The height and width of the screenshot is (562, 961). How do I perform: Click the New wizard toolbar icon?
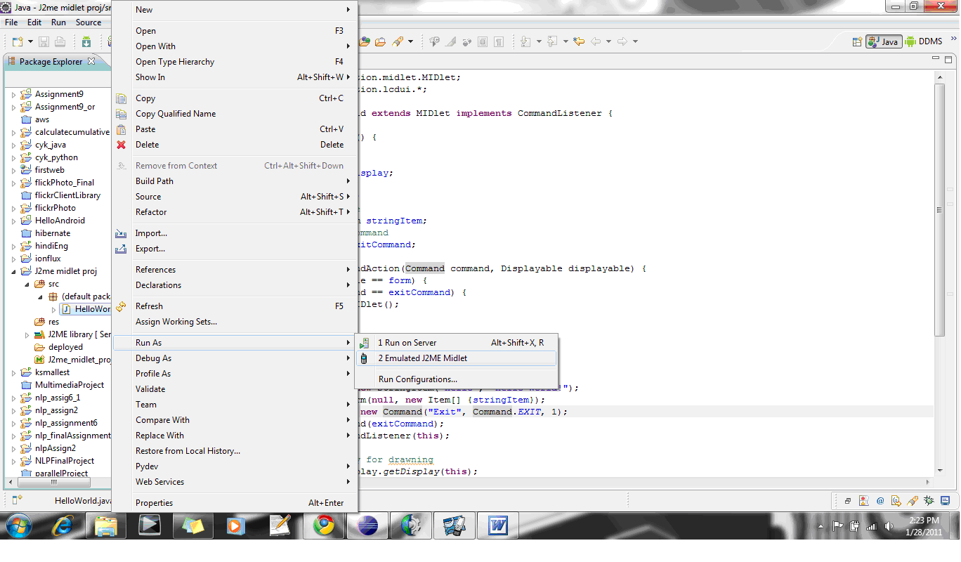[18, 42]
